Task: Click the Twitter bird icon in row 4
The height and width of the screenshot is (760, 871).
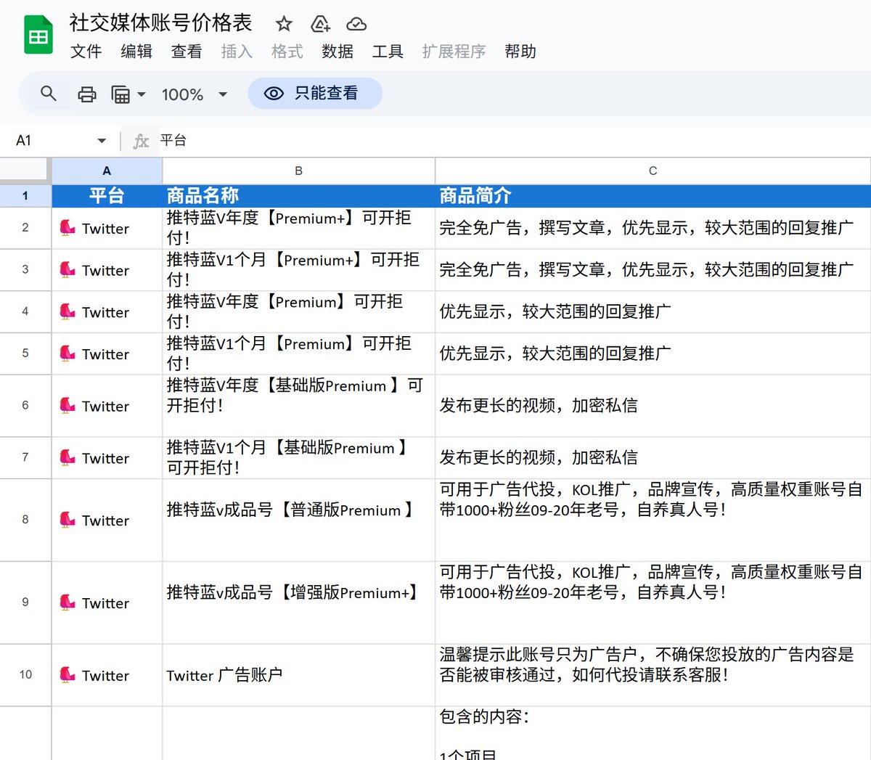Action: (x=67, y=311)
